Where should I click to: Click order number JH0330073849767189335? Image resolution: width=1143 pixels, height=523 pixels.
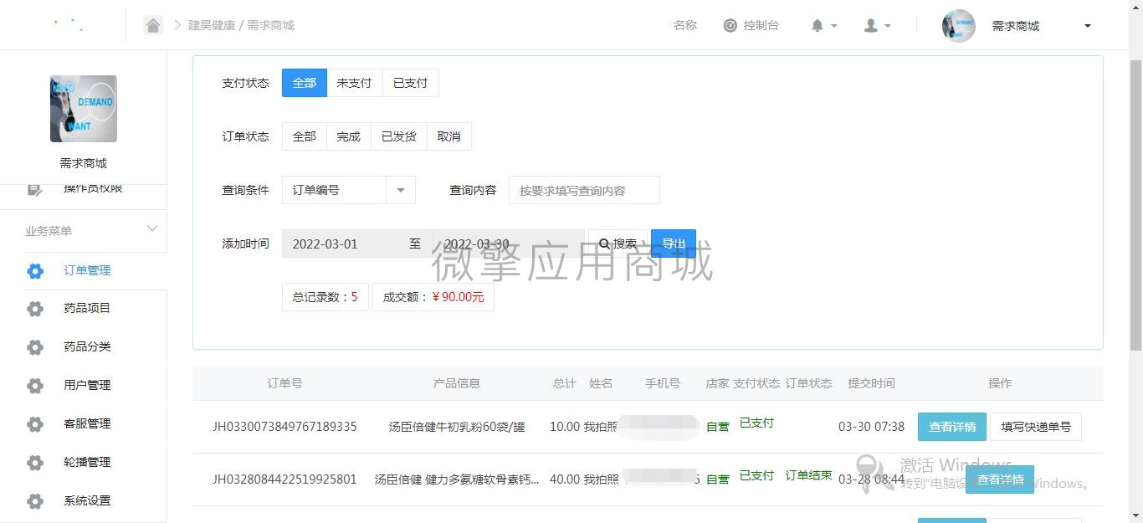(x=284, y=427)
